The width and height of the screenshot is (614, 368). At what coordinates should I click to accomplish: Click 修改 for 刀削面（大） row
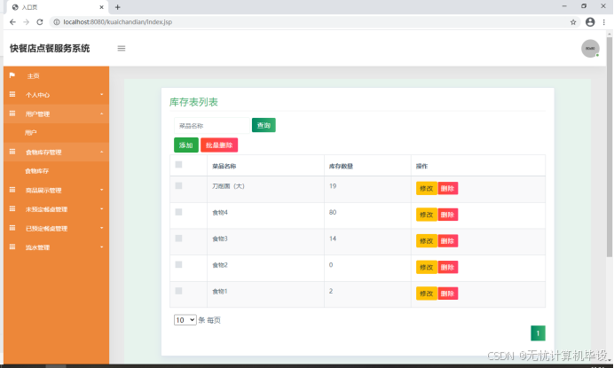[427, 188]
